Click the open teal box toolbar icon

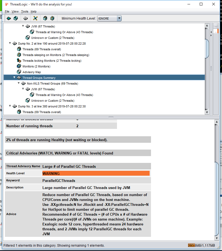coord(16,18)
